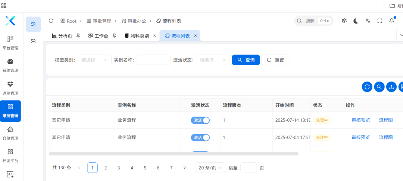Go to the next page with the arrow
Image resolution: width=403 pixels, height=181 pixels.
tap(184, 168)
